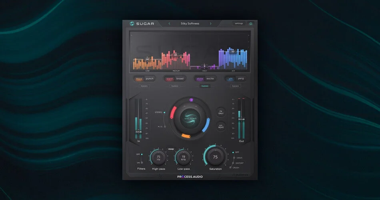Click the wet inject center knob
The image size is (380, 200).
click(x=190, y=118)
